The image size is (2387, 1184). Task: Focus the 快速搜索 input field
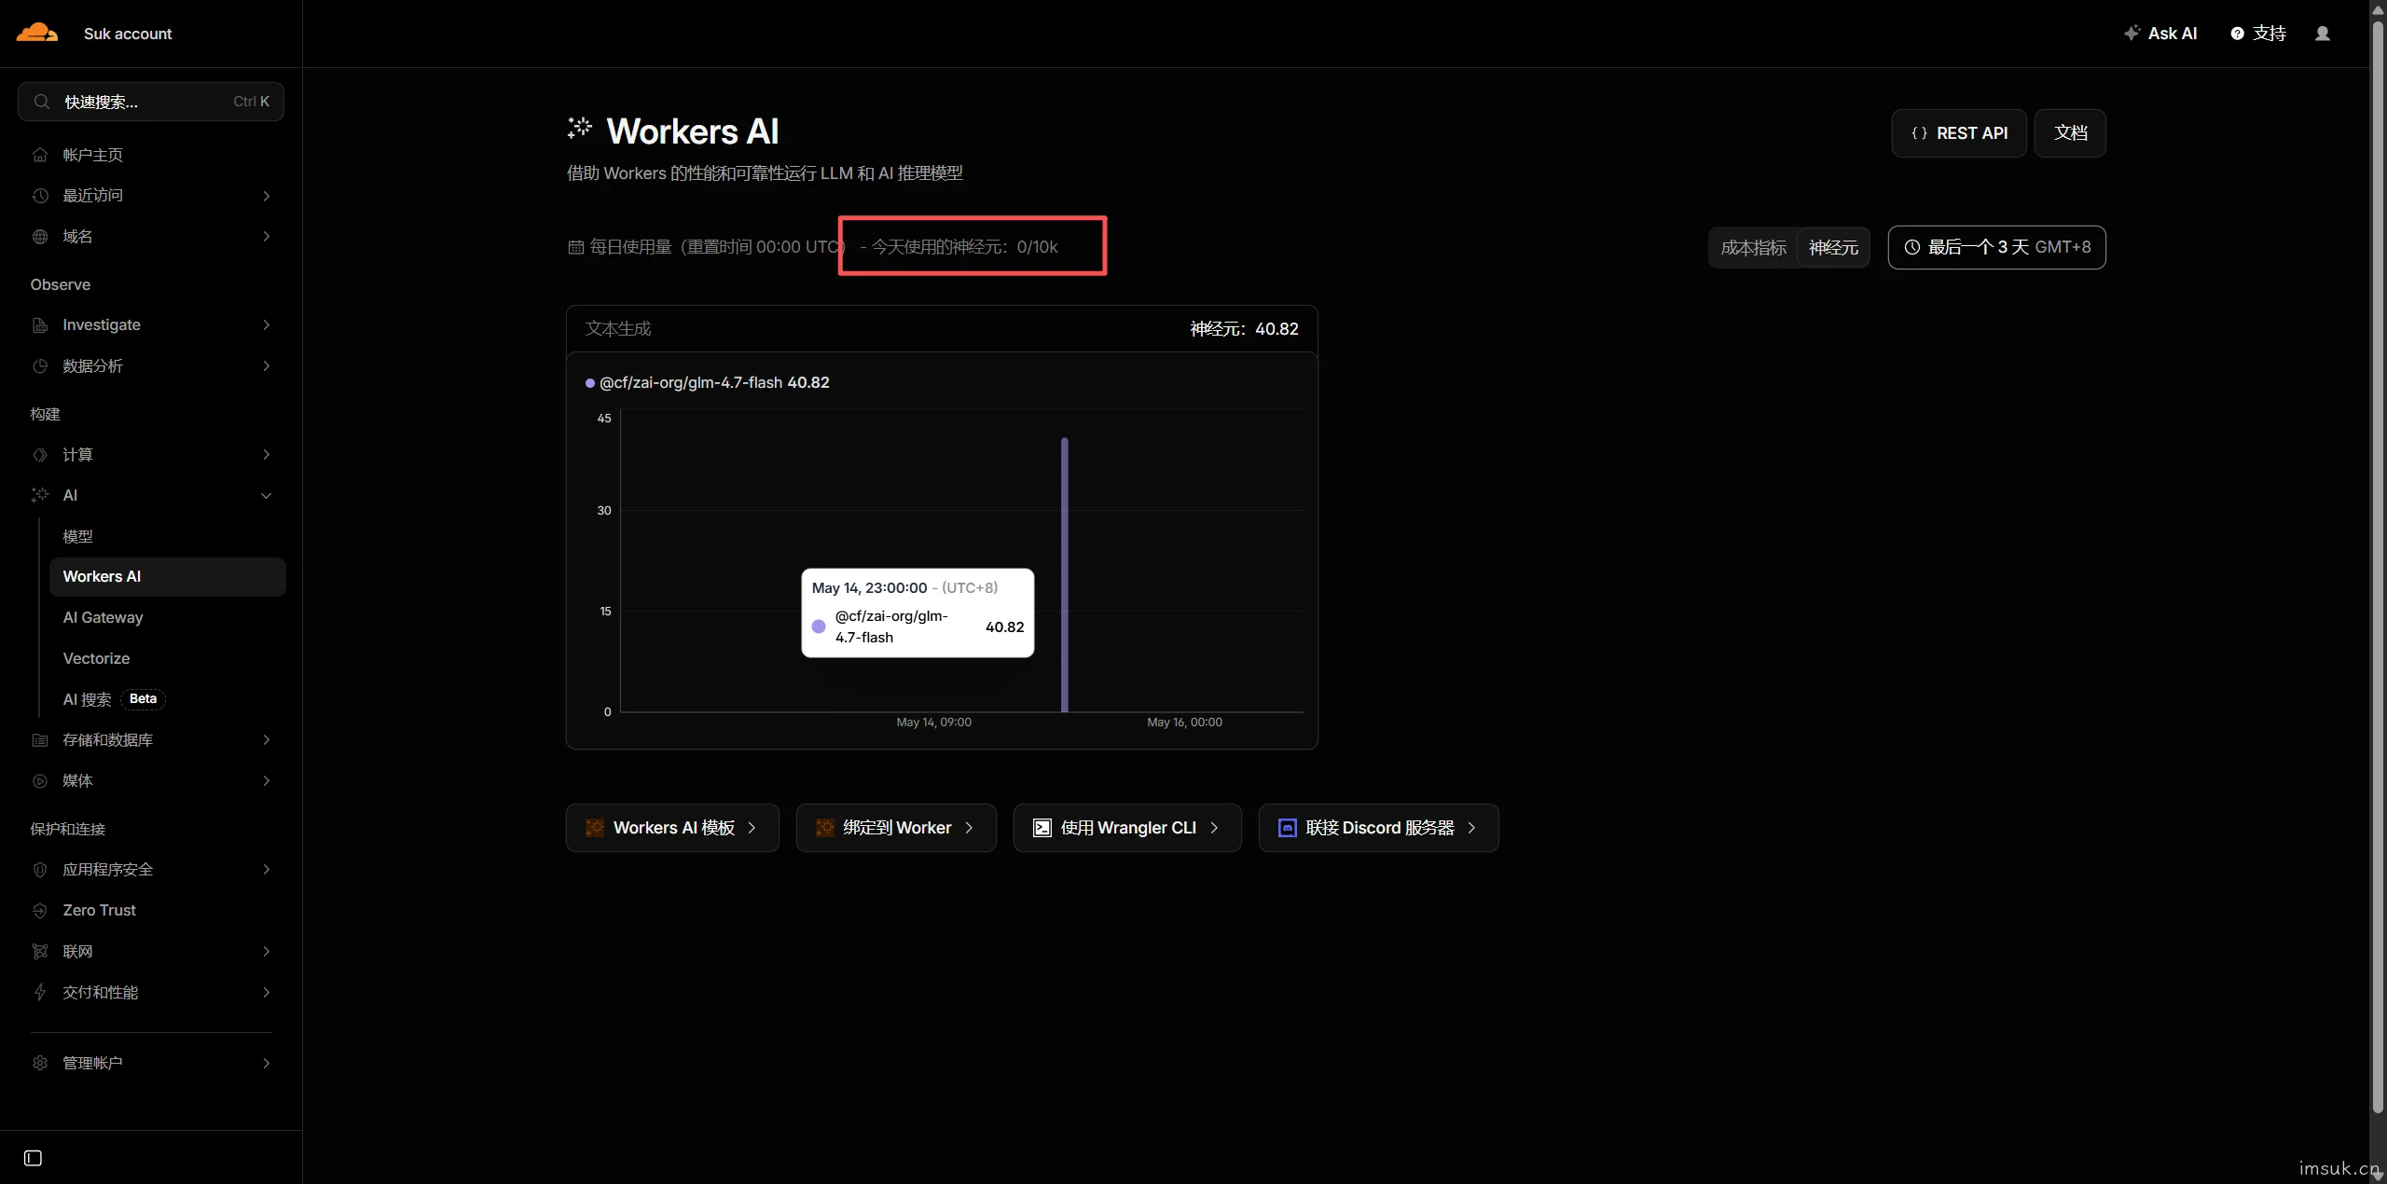pyautogui.click(x=151, y=102)
